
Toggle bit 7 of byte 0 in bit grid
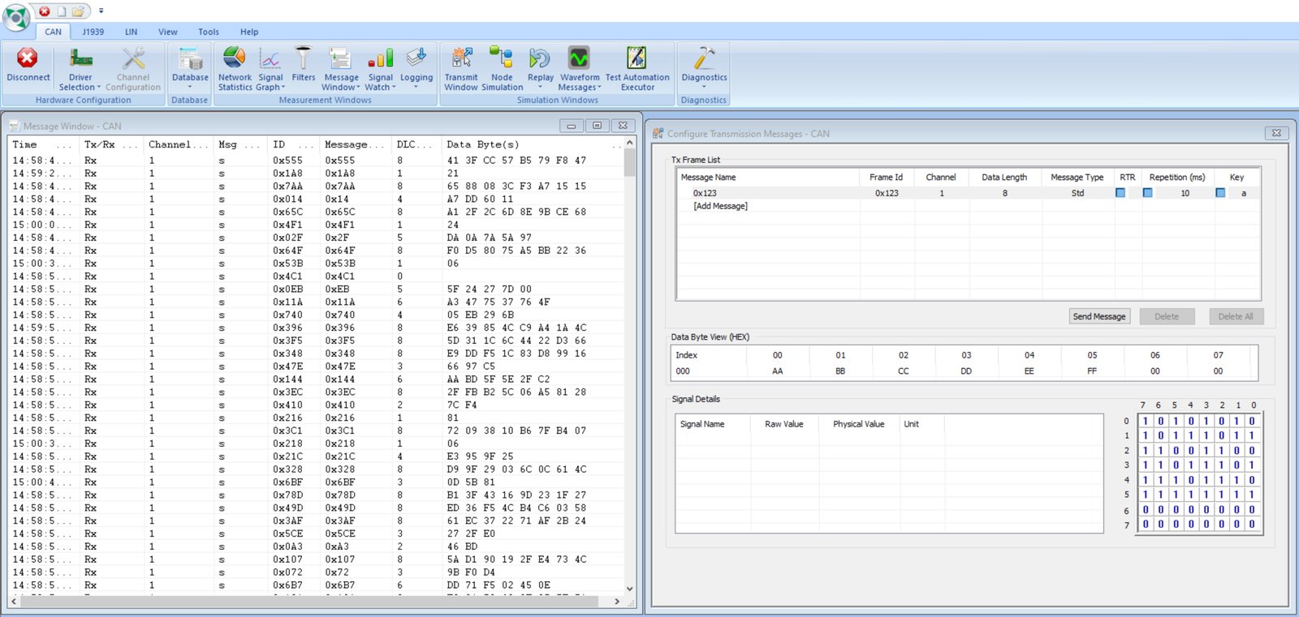(1146, 421)
